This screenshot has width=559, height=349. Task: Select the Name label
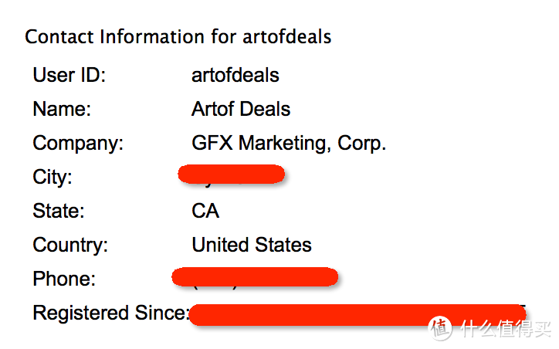pyautogui.click(x=62, y=109)
